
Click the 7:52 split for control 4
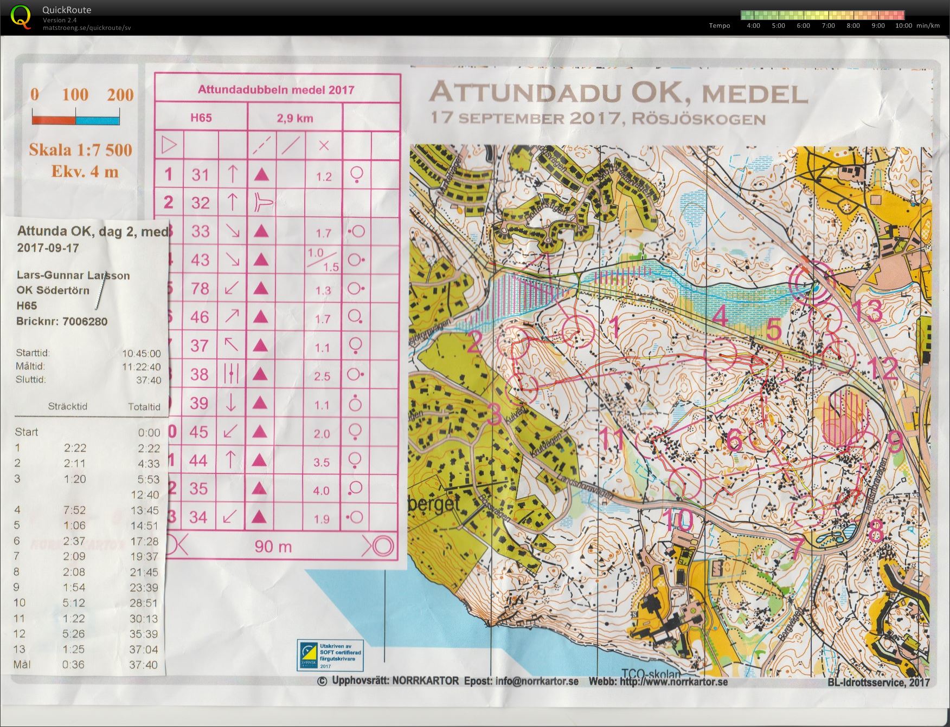75,510
